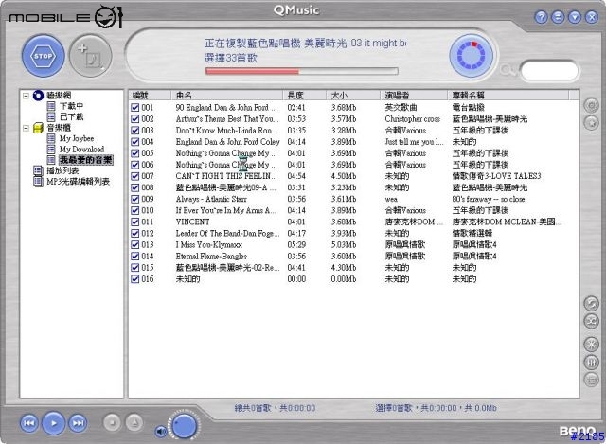Uncheck track 015 checkbox
606x444 pixels.
[134, 267]
